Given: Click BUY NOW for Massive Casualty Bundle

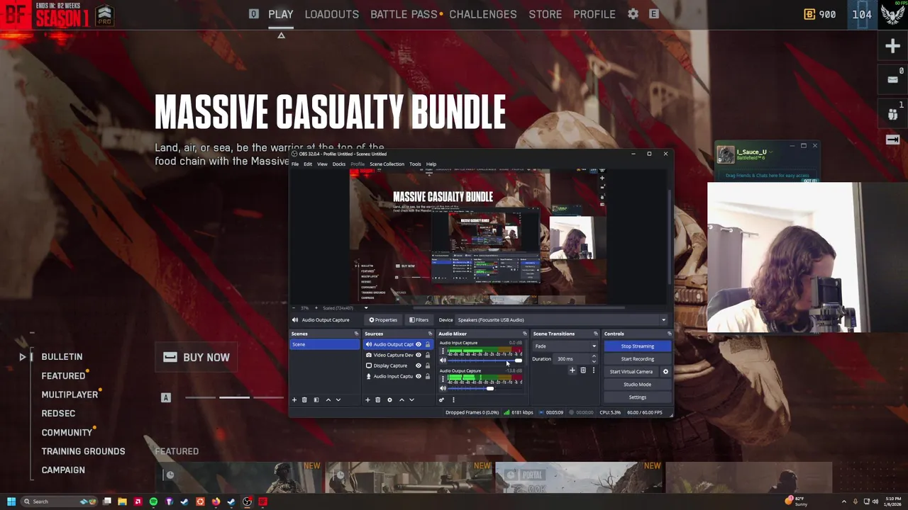Looking at the screenshot, I should [x=196, y=358].
